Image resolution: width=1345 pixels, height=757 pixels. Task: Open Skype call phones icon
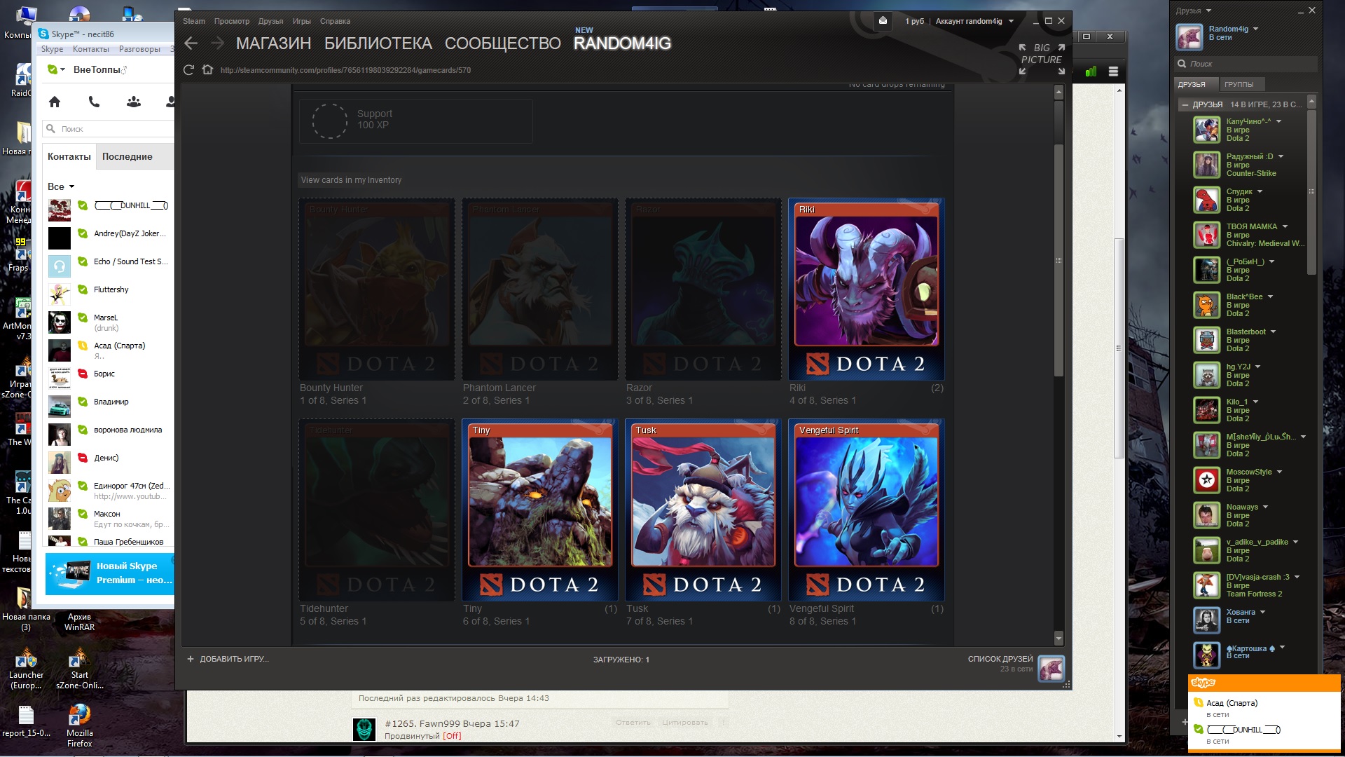94,102
